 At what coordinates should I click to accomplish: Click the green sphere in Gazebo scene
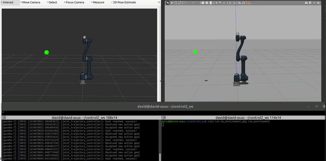(x=195, y=52)
